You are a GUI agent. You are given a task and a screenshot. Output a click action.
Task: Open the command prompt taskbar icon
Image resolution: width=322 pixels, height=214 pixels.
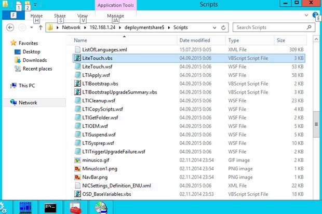pyautogui.click(x=50, y=208)
